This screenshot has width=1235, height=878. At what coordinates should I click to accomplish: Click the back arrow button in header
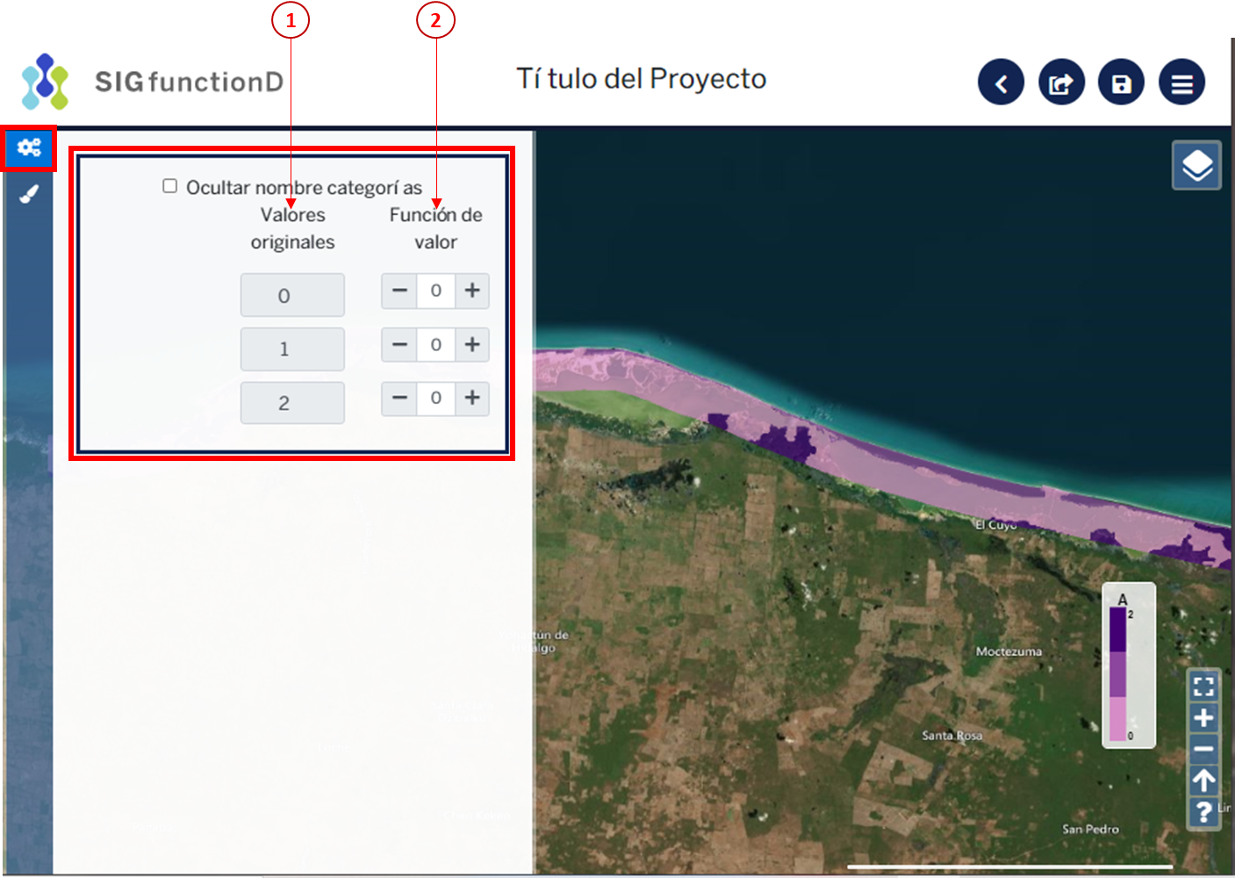pyautogui.click(x=1001, y=83)
